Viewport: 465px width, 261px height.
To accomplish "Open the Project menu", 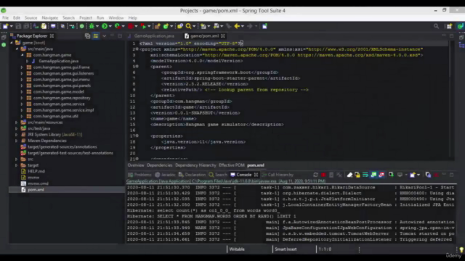I will pyautogui.click(x=86, y=17).
